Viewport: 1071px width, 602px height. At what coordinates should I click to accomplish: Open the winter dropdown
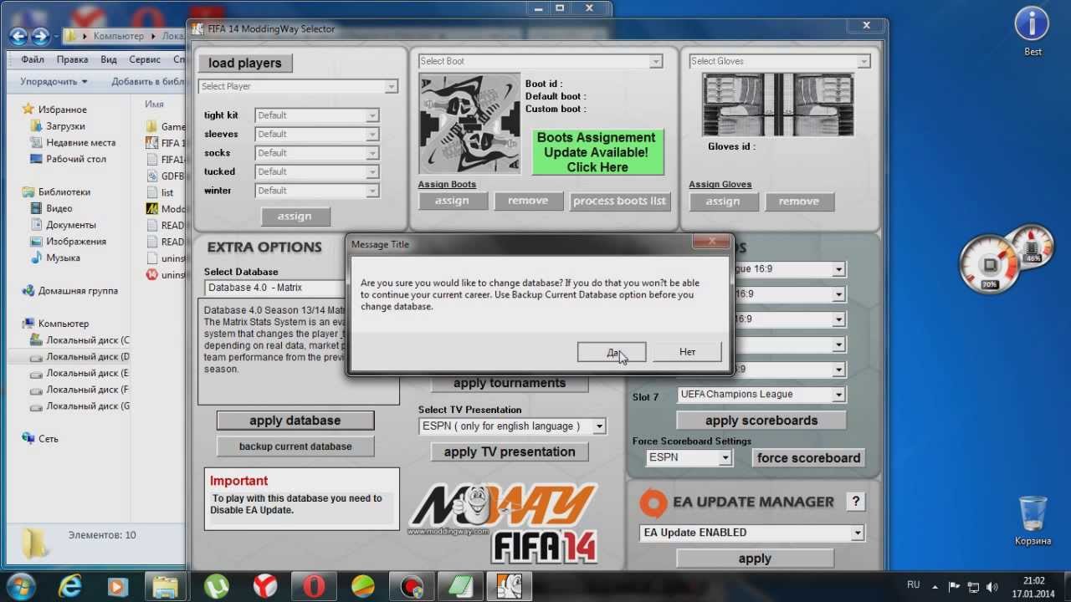(x=372, y=191)
